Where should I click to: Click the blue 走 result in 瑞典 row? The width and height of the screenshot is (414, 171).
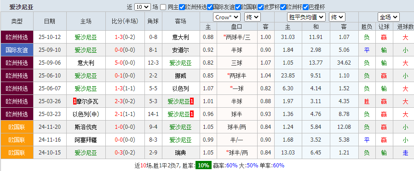point(406,153)
